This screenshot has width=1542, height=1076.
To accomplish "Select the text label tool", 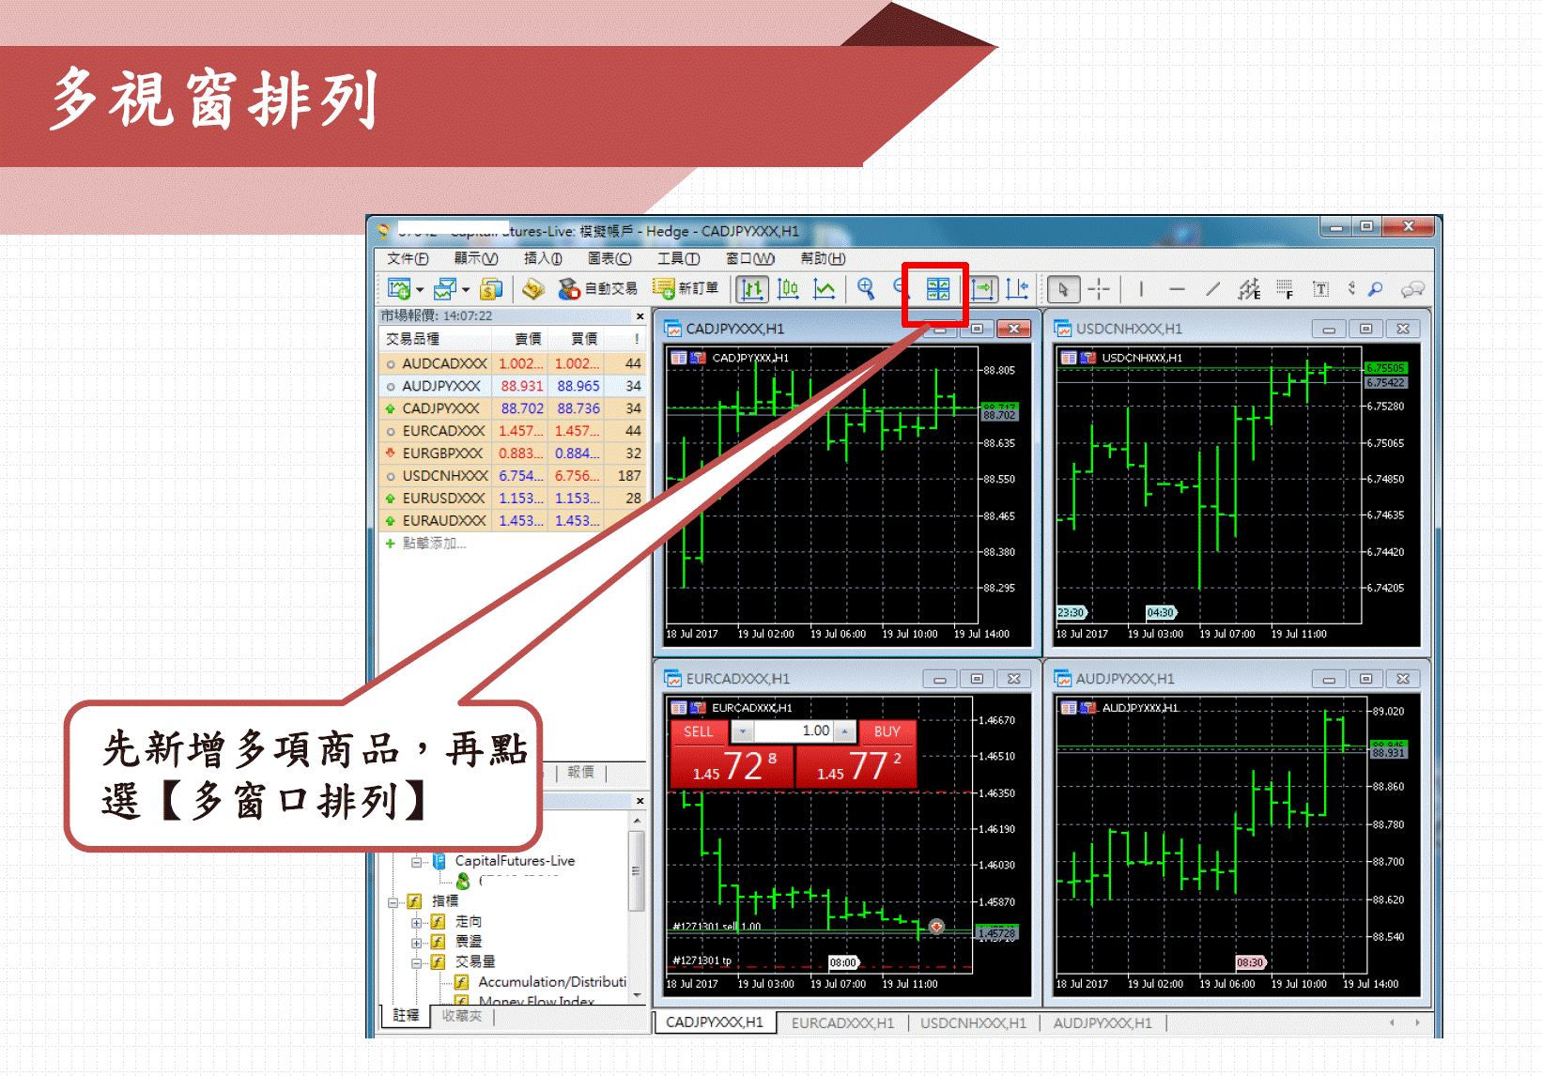I will pos(1320,289).
